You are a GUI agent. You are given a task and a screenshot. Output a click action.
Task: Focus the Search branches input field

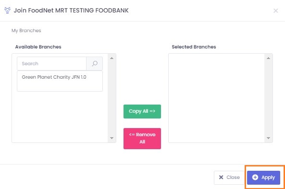pos(51,63)
